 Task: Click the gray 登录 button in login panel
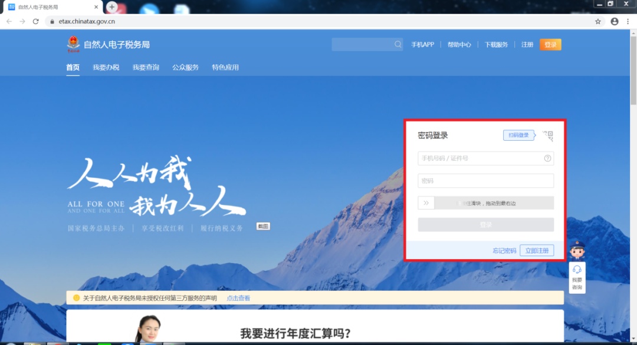(x=486, y=224)
